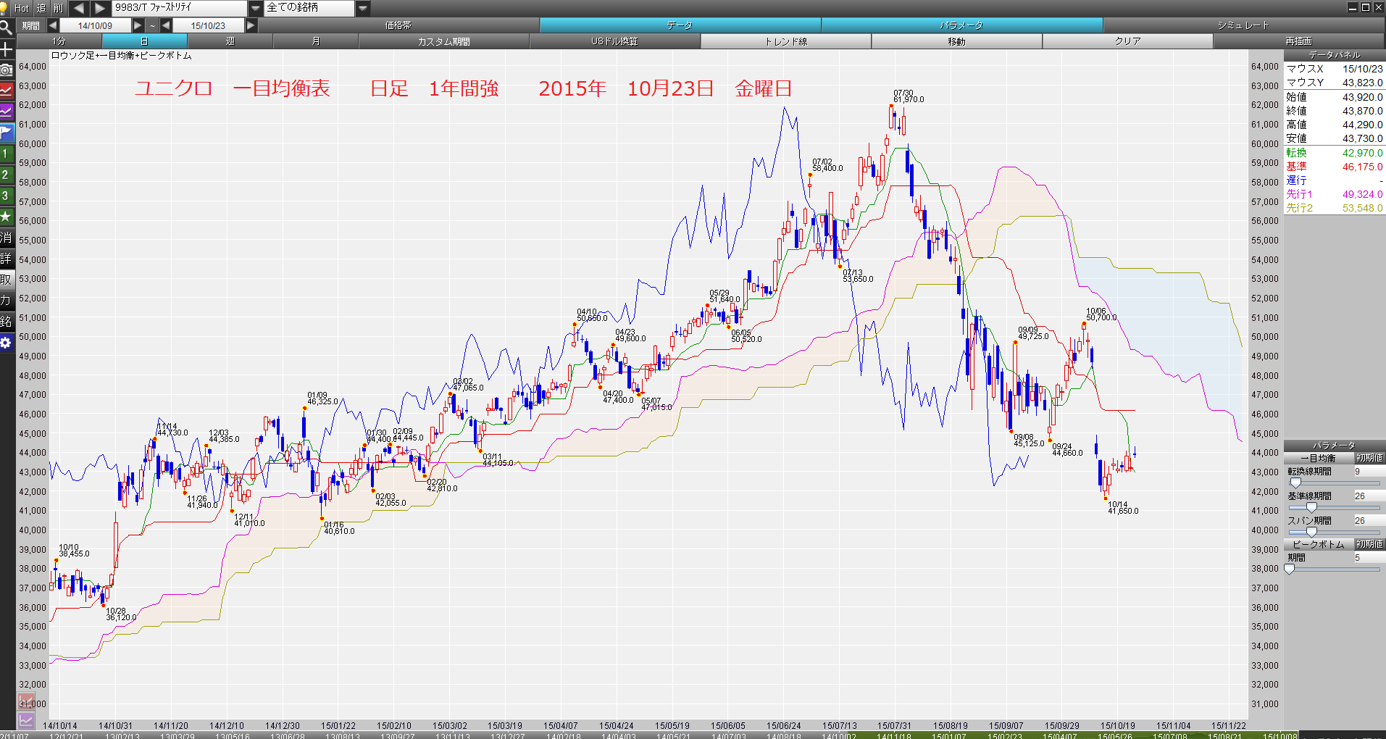1386x739 pixels.
Task: Click the 再描画 redraw button
Action: click(1299, 41)
